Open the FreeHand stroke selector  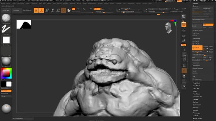coord(6,29)
